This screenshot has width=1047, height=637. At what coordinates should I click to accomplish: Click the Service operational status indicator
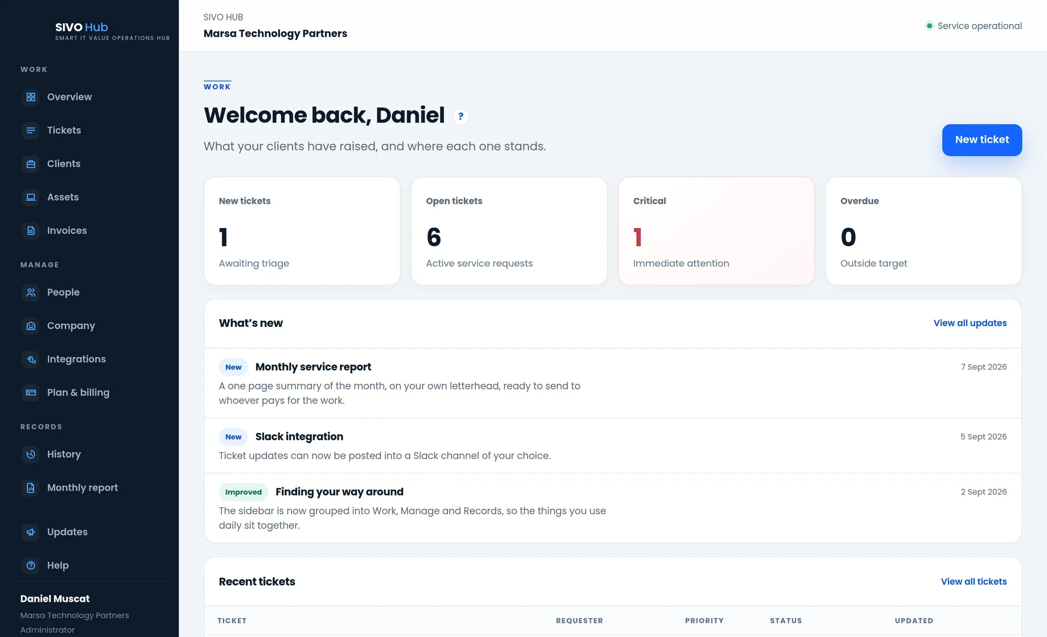(973, 26)
